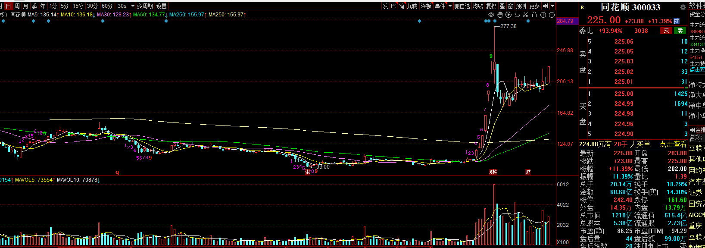705x248 pixels.
Task: Open 更多 more options
Action: click(534, 6)
